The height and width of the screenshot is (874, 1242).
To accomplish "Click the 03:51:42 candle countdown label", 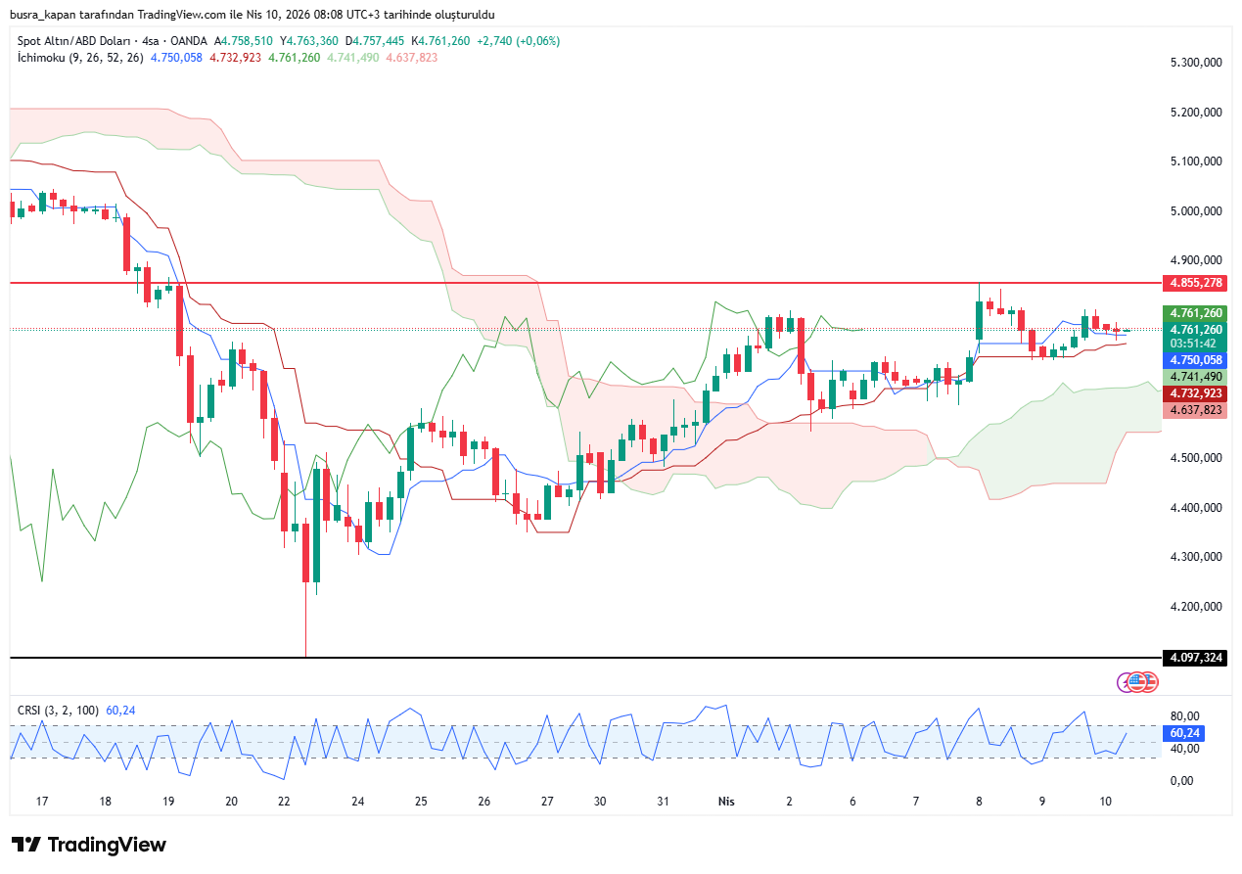I will coord(1192,344).
